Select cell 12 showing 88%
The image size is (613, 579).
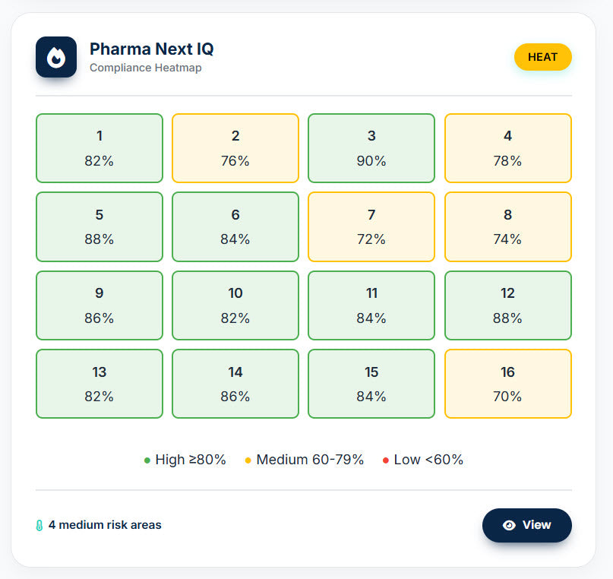507,305
